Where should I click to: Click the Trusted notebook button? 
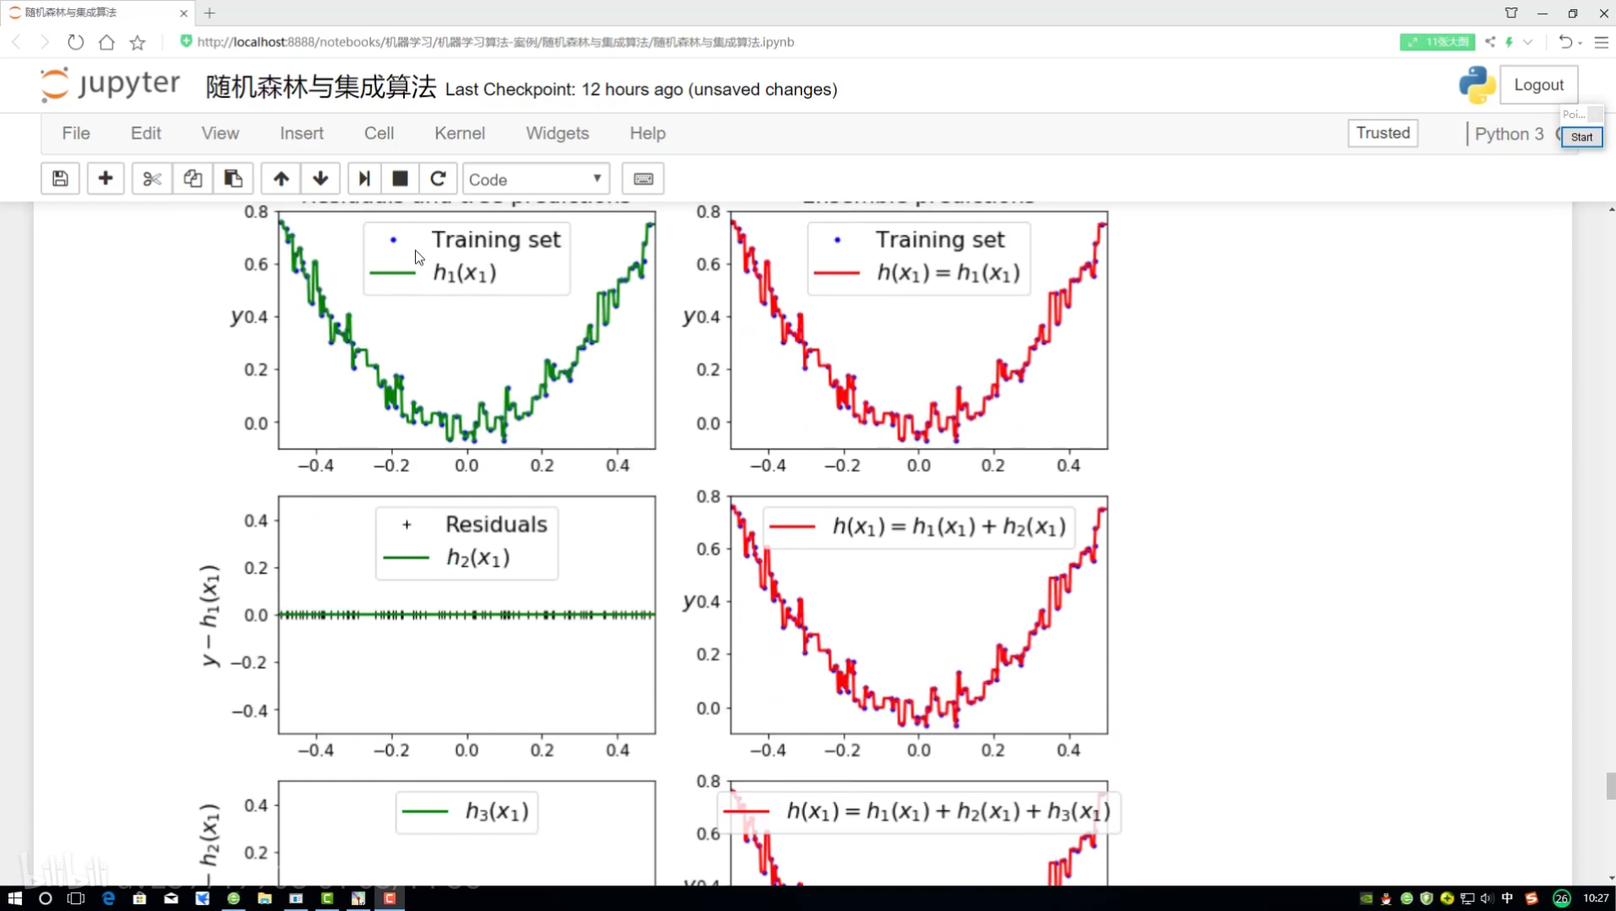[x=1382, y=133]
